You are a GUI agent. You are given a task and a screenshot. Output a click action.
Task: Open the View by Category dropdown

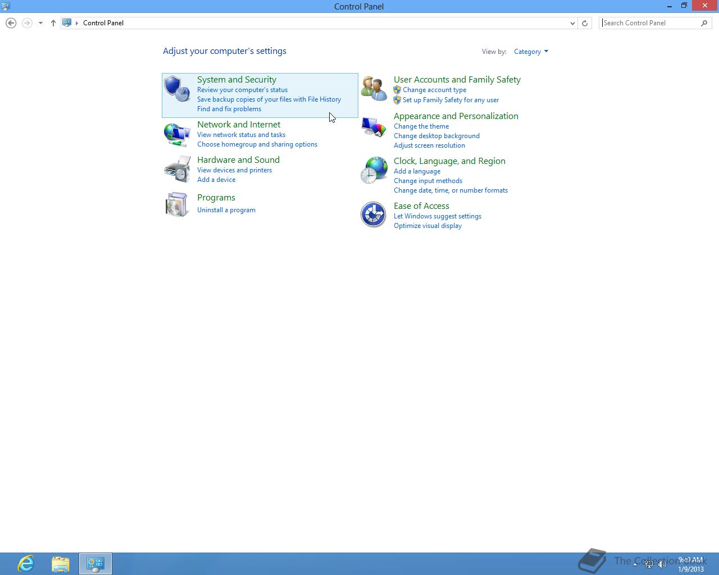click(x=531, y=52)
